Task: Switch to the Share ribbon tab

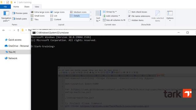Action: [27, 7]
